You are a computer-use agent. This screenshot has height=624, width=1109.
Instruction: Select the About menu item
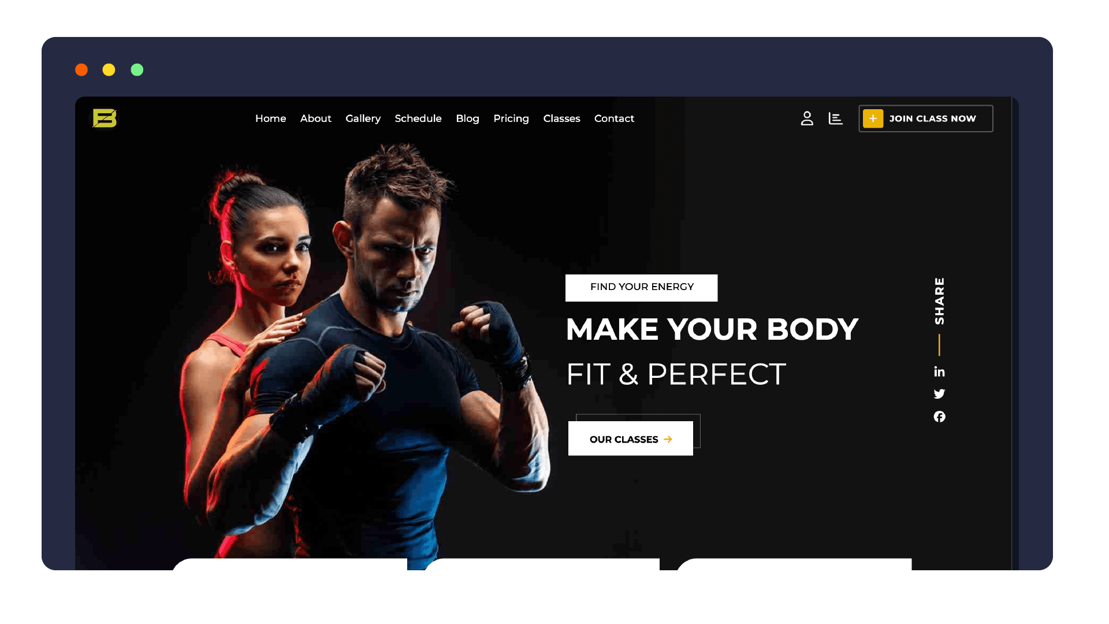pyautogui.click(x=315, y=118)
